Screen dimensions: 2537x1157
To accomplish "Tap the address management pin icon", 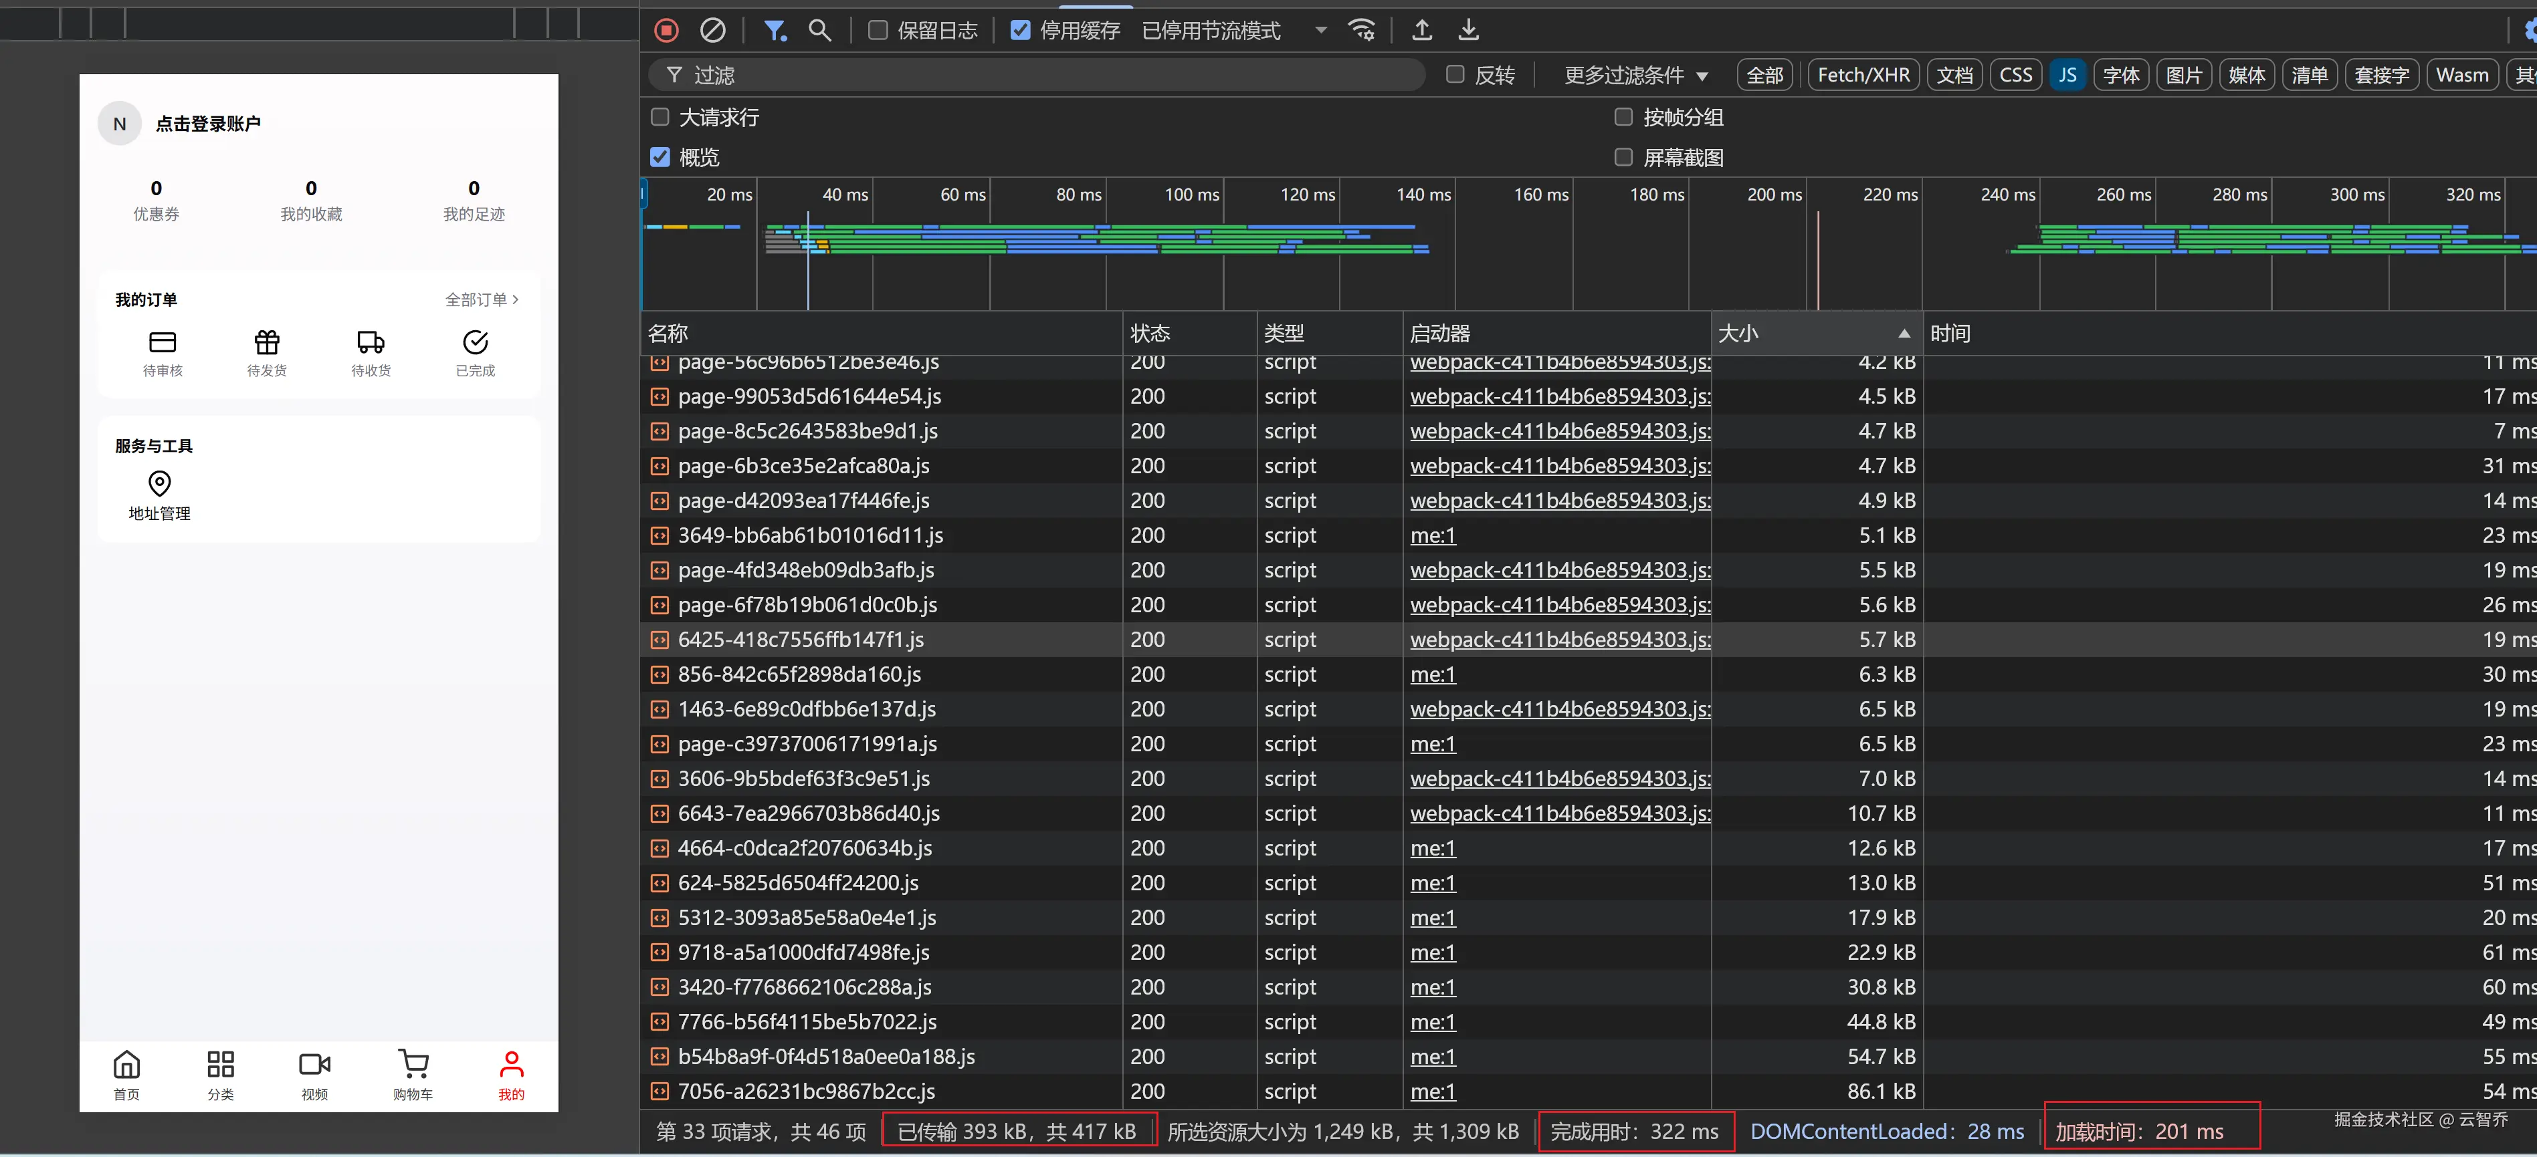I will (x=160, y=483).
